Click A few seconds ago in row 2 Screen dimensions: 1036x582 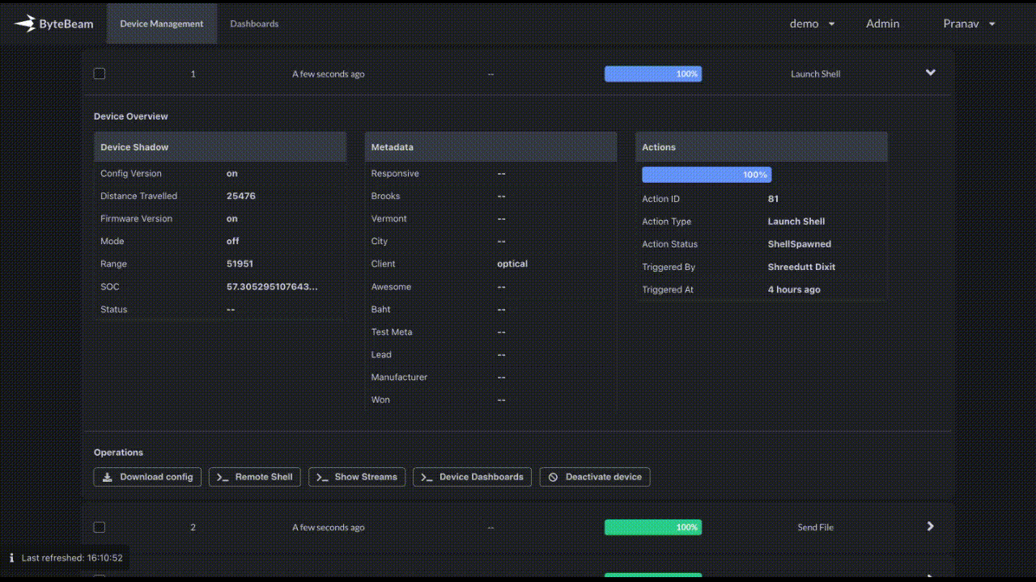click(329, 527)
